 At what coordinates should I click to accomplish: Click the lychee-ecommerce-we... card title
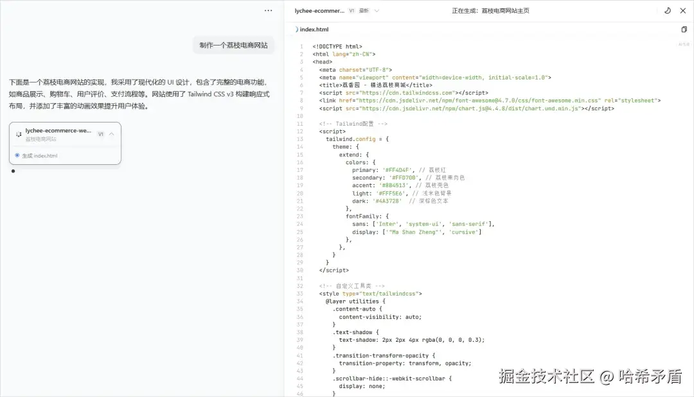point(58,130)
